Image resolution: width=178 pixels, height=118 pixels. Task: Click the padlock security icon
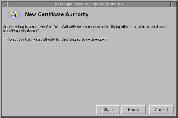pyautogui.click(x=14, y=15)
